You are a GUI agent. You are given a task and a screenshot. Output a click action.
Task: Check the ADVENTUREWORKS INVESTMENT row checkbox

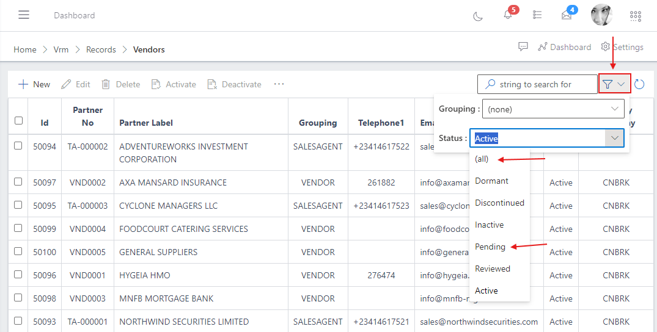pyautogui.click(x=18, y=146)
